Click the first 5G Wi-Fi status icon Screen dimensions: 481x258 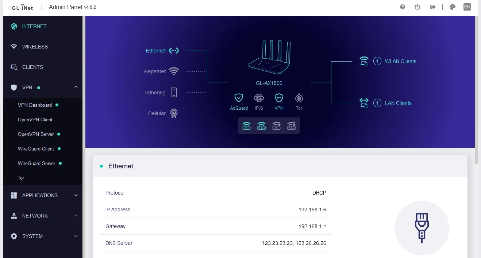(x=246, y=126)
